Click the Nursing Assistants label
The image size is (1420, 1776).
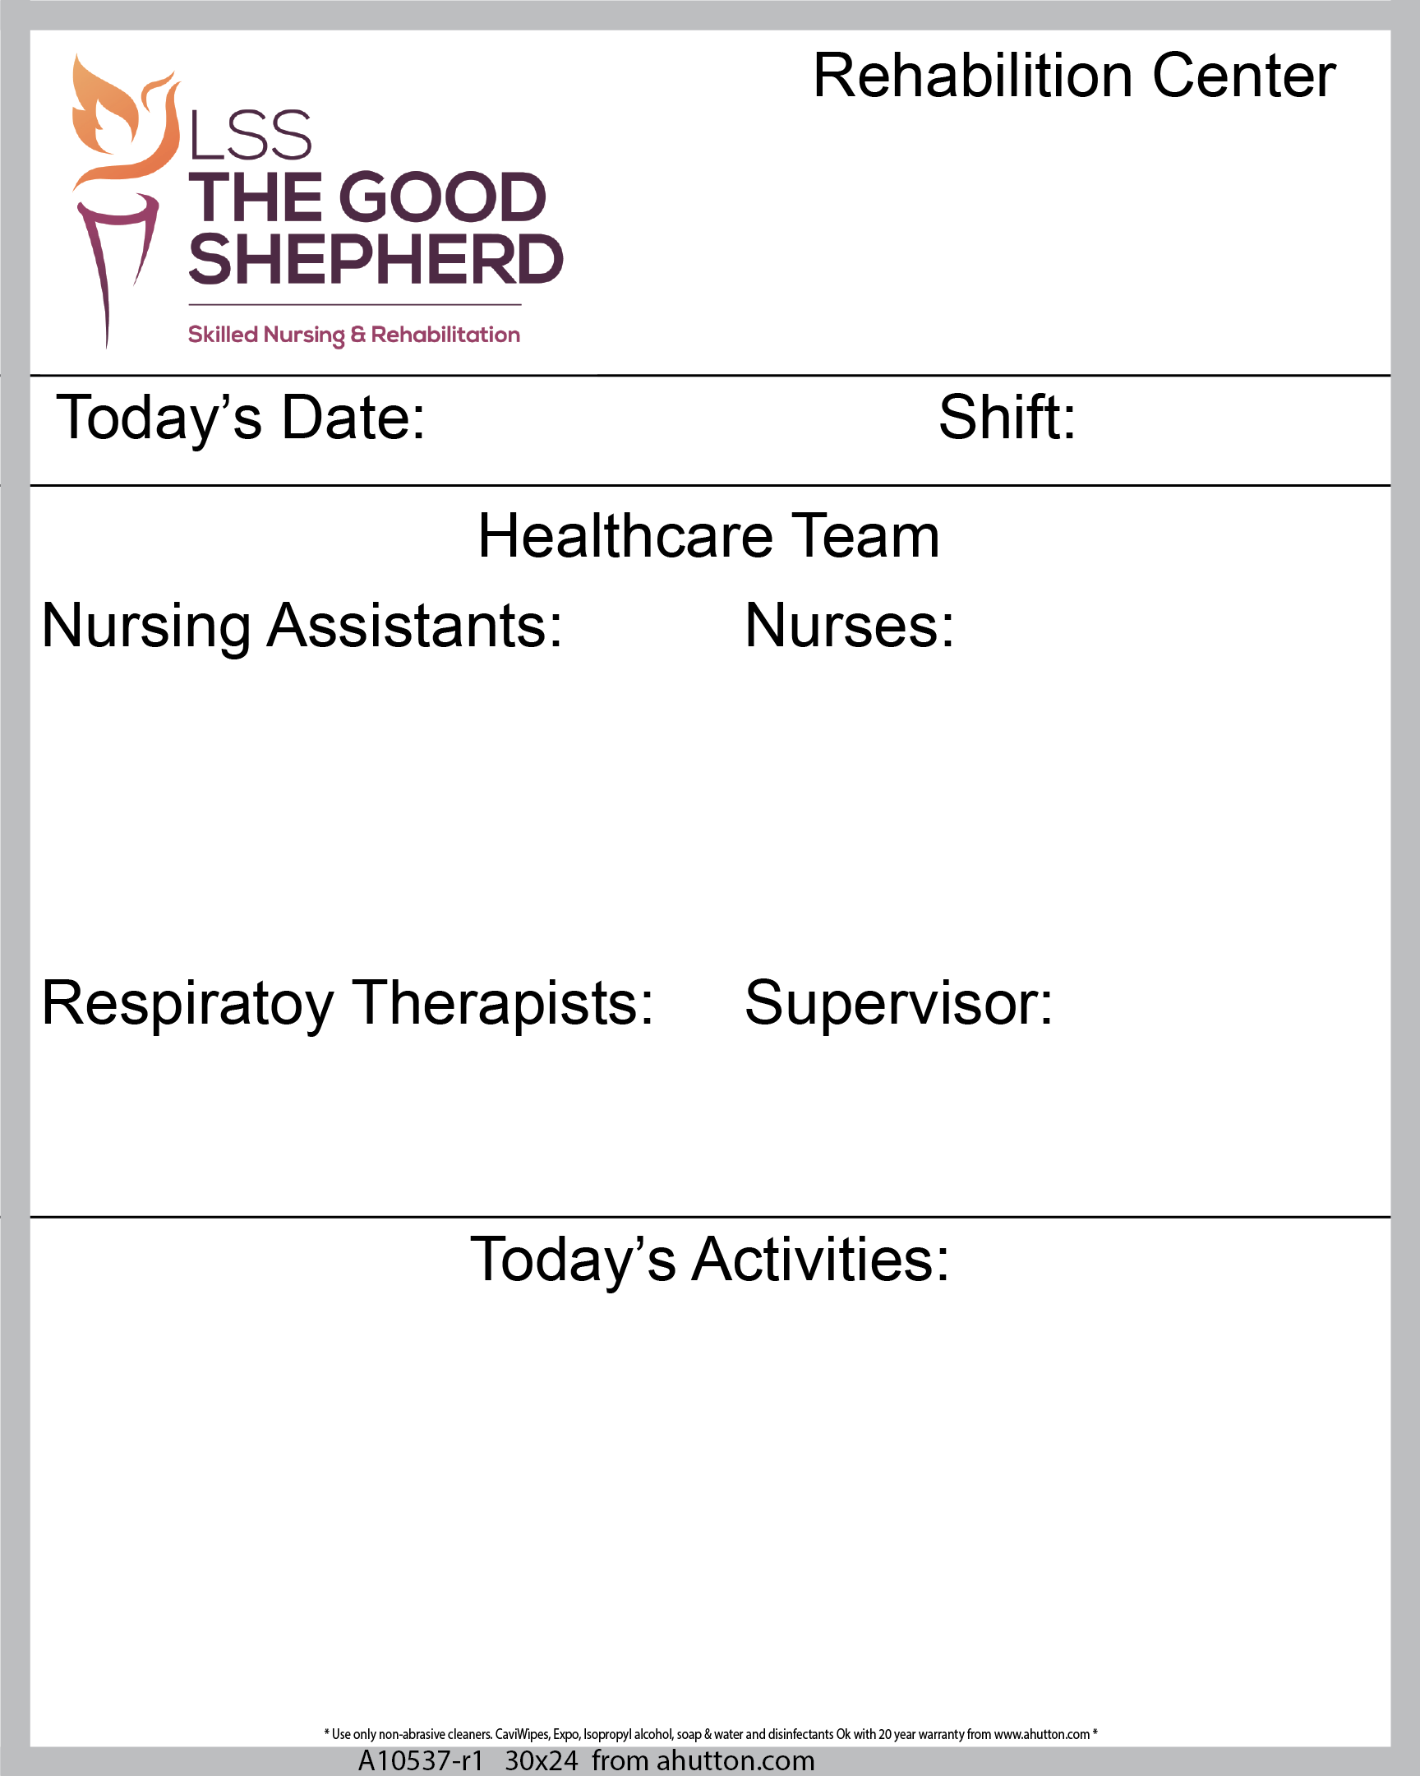302,627
